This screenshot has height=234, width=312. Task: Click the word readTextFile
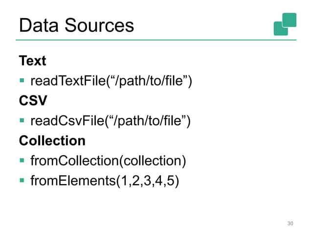67,81
